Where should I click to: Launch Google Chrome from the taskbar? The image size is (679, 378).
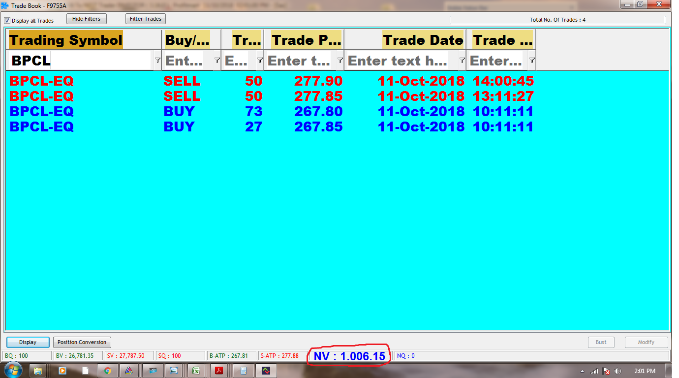pos(108,371)
